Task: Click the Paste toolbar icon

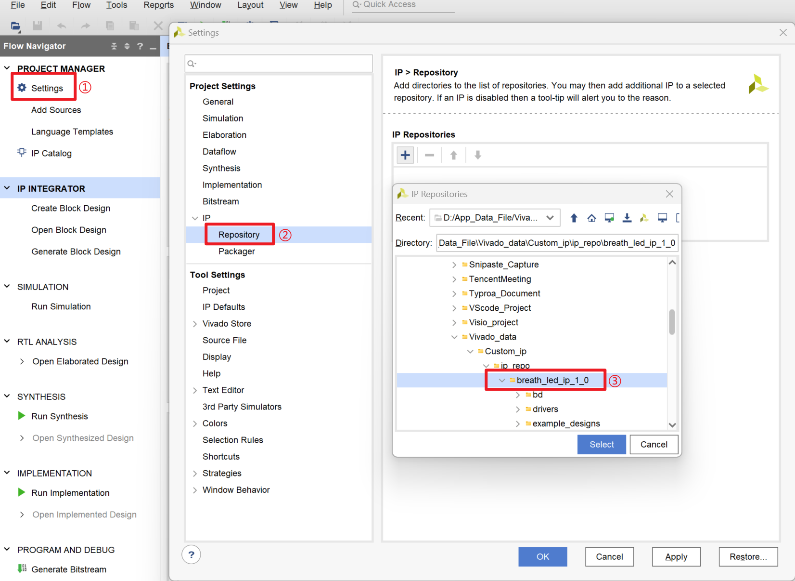Action: [134, 26]
